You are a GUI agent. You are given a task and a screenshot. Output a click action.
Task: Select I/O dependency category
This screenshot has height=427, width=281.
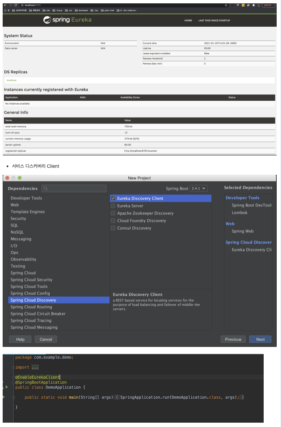(14, 246)
